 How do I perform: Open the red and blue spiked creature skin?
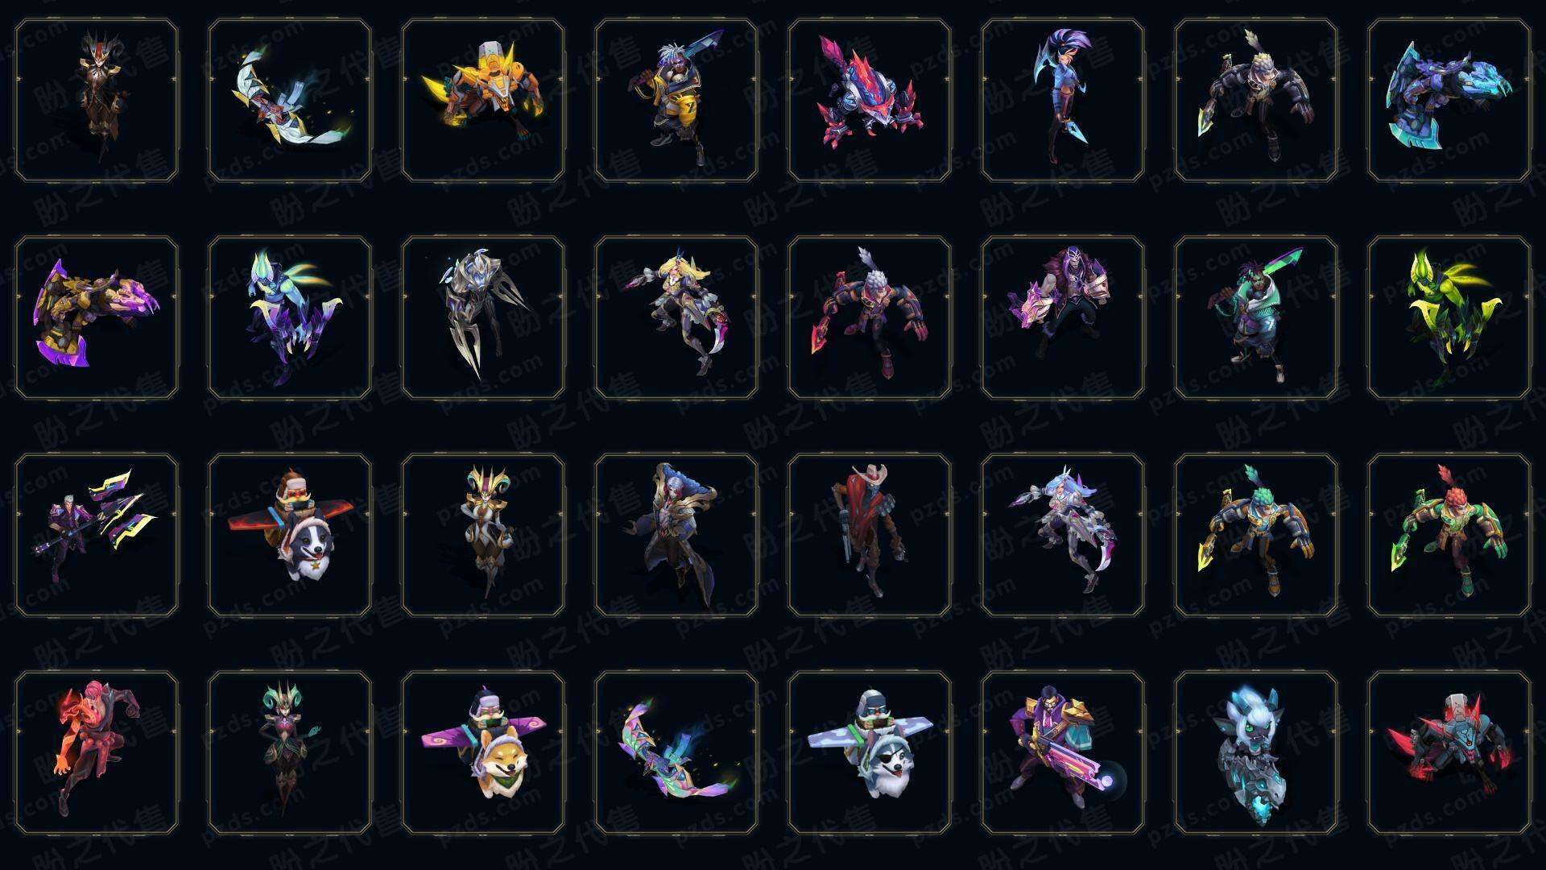[870, 101]
